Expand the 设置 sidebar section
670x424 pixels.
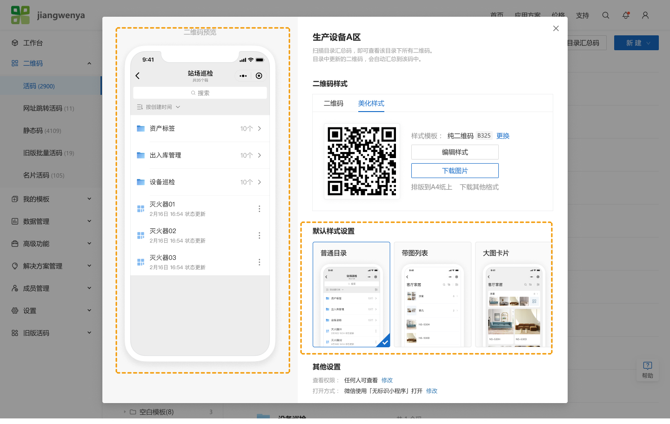coord(89,311)
